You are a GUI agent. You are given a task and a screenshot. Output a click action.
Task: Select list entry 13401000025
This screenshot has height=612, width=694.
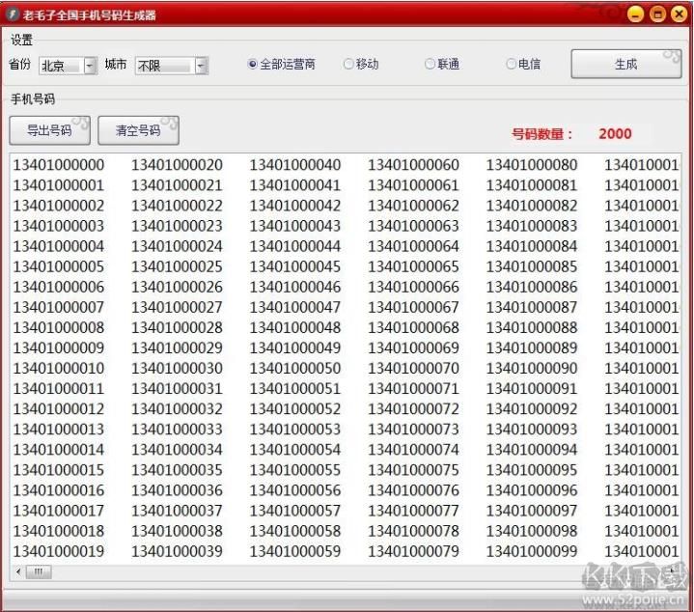[x=177, y=266]
